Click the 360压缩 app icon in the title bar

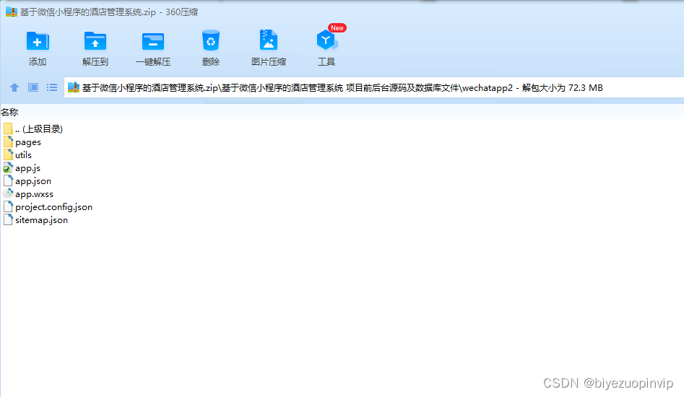(12, 12)
